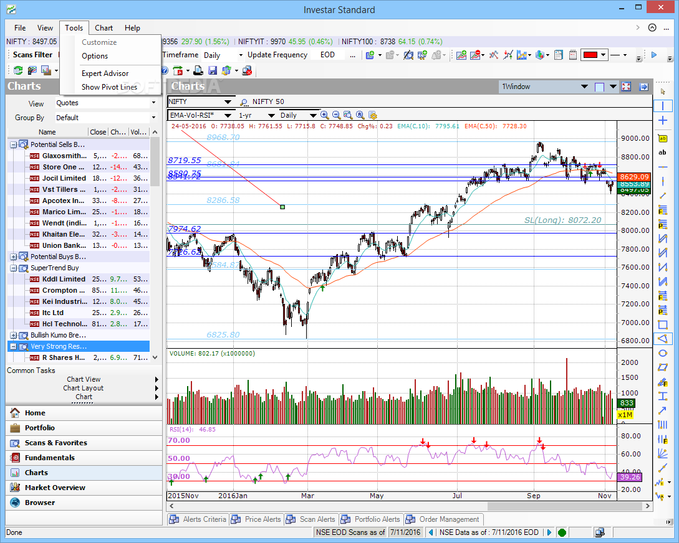
Task: Select Glaxosmith row in quotes list
Action: point(79,156)
